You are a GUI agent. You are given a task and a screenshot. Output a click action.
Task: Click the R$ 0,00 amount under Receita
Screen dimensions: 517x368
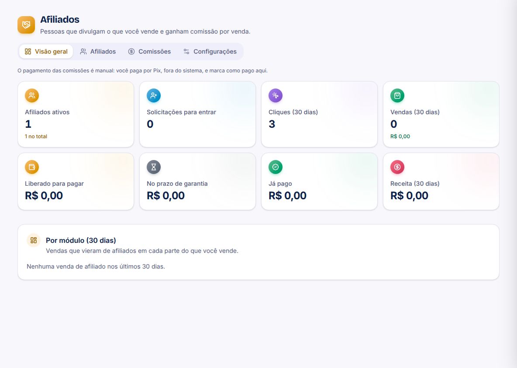[409, 195]
